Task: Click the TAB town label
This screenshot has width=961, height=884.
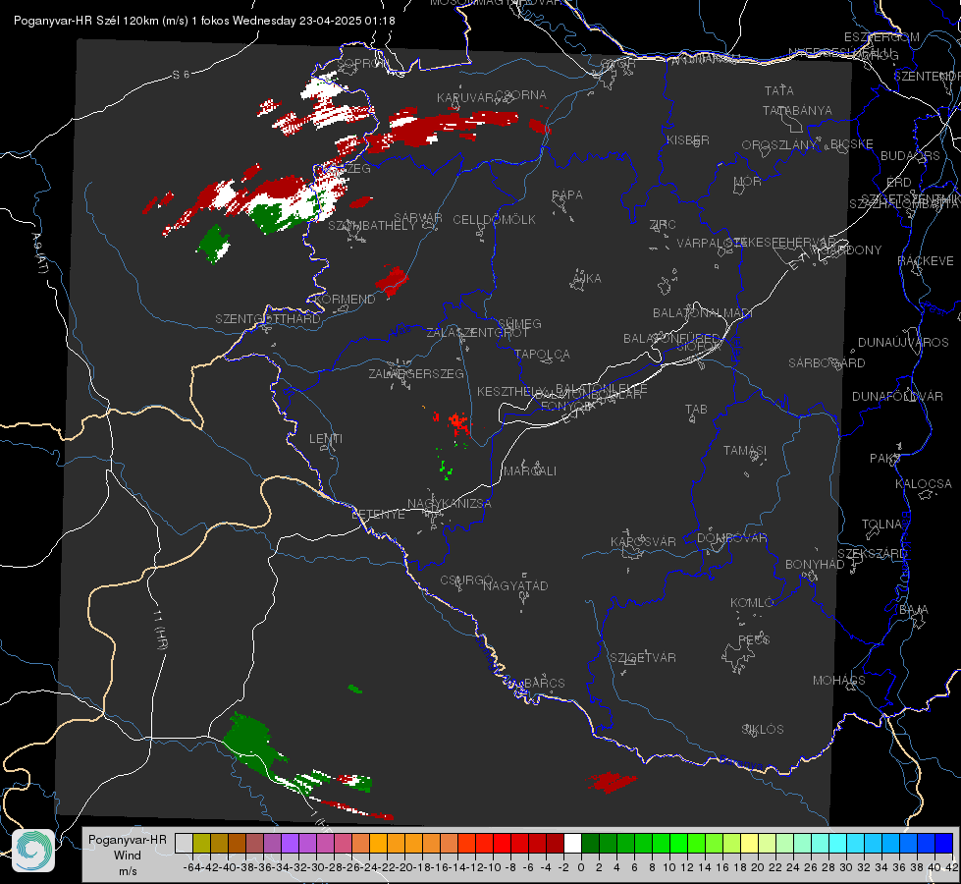Action: [x=696, y=410]
